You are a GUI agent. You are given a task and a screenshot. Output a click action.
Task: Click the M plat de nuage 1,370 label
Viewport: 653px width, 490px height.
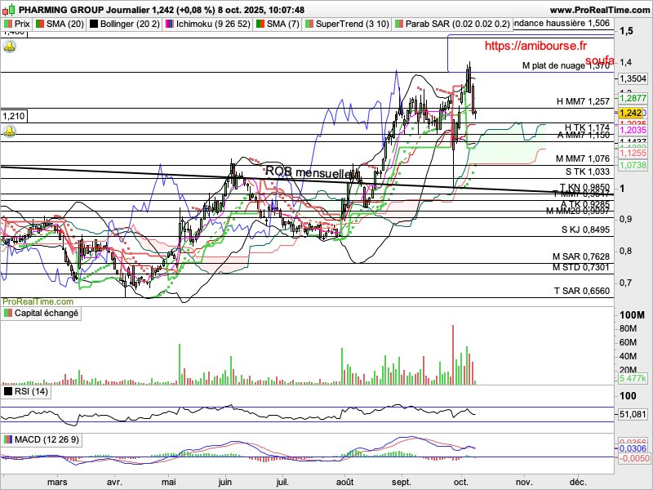click(x=566, y=66)
